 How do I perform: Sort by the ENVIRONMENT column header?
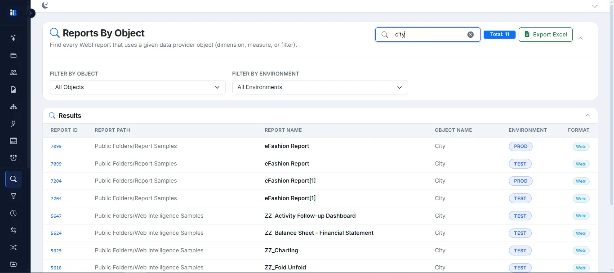pos(528,130)
